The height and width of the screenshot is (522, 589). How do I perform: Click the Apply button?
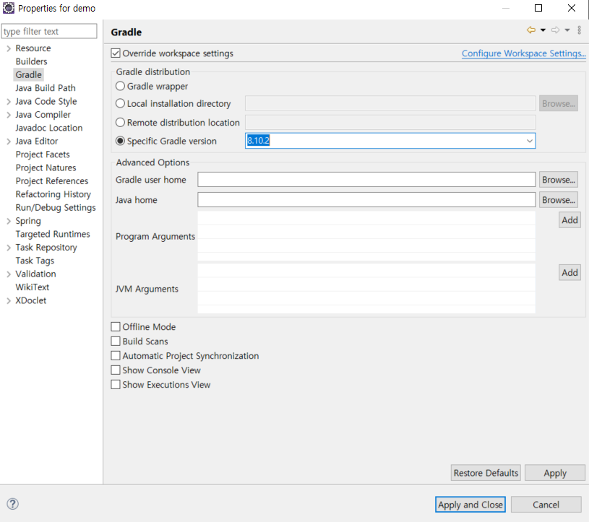tap(555, 473)
